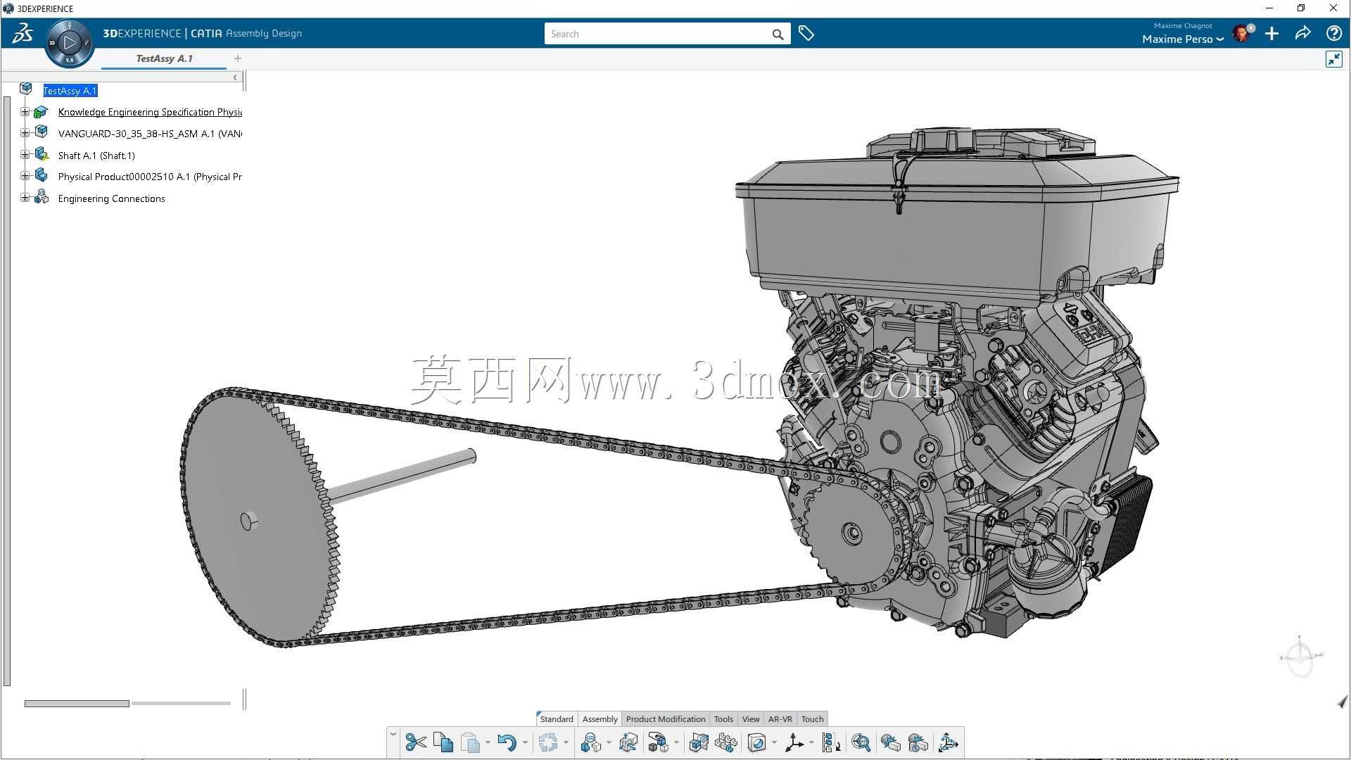The width and height of the screenshot is (1351, 760).
Task: Collapse the bottom action bar with the chevron
Action: coord(393,735)
